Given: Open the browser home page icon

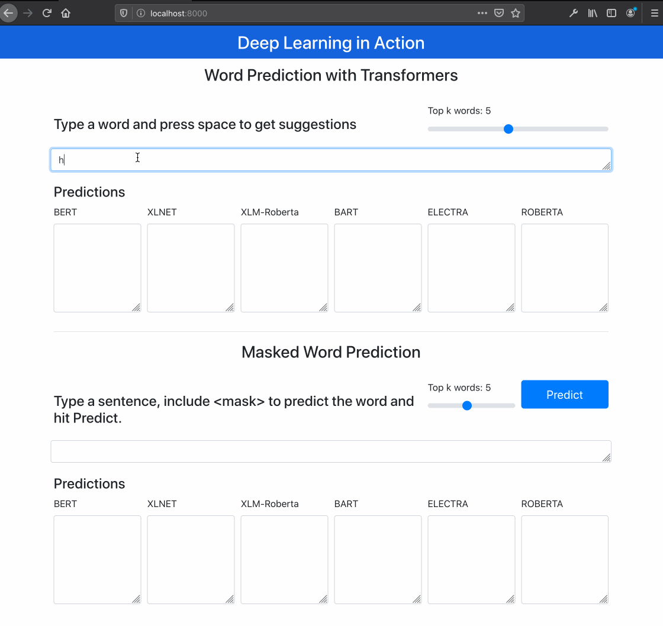Looking at the screenshot, I should pyautogui.click(x=66, y=13).
